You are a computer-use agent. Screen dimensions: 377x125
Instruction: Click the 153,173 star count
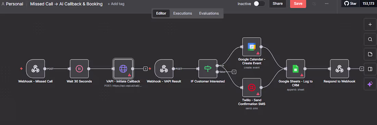pos(368,4)
